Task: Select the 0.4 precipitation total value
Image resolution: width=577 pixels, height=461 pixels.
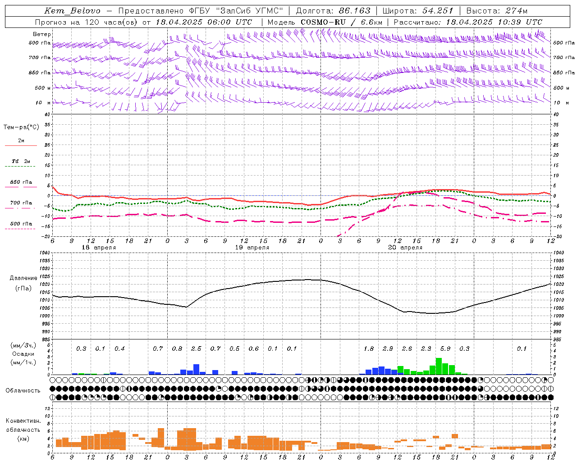Action: click(x=119, y=349)
